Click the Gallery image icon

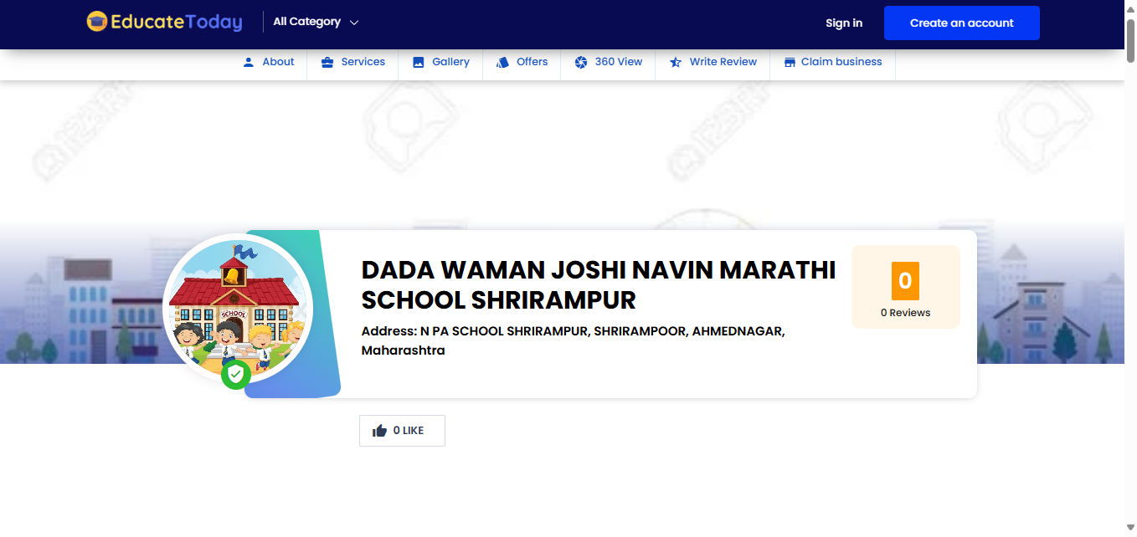coord(417,61)
